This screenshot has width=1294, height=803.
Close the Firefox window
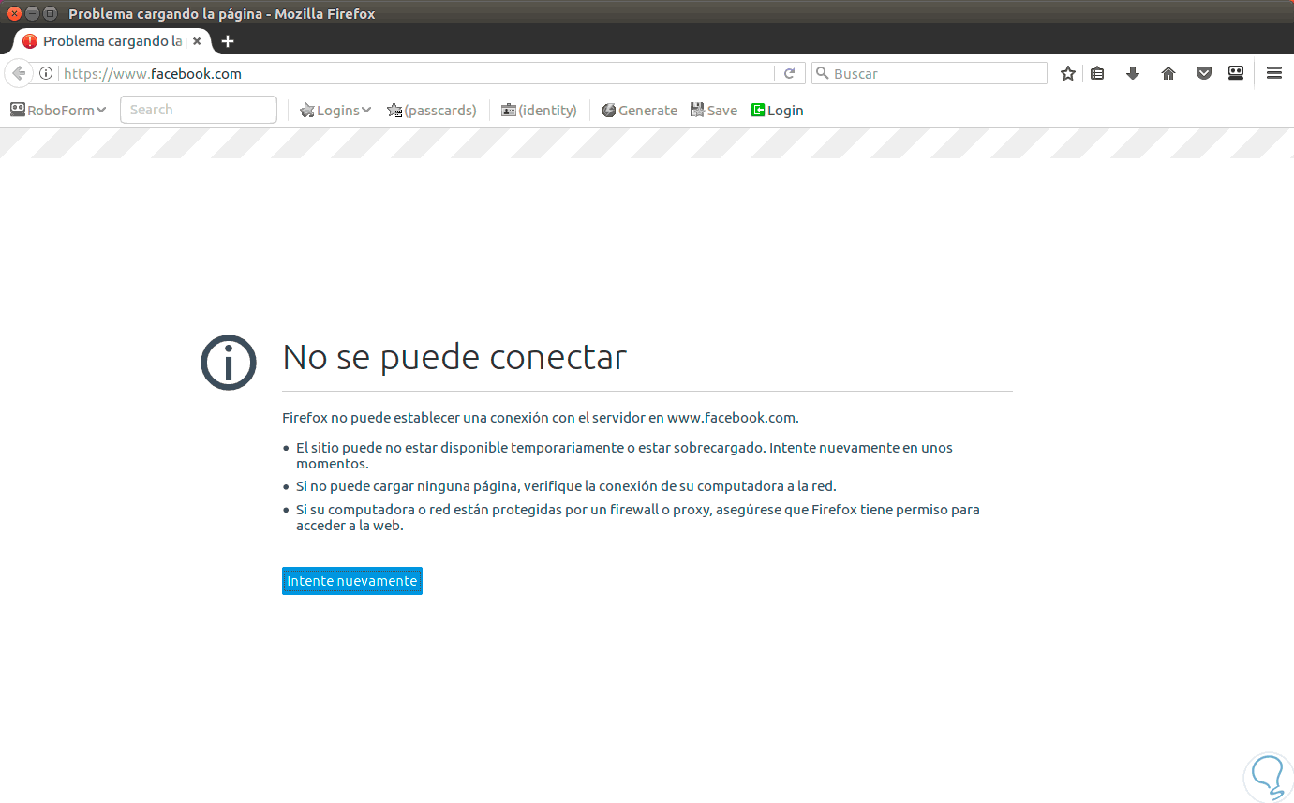tap(14, 13)
